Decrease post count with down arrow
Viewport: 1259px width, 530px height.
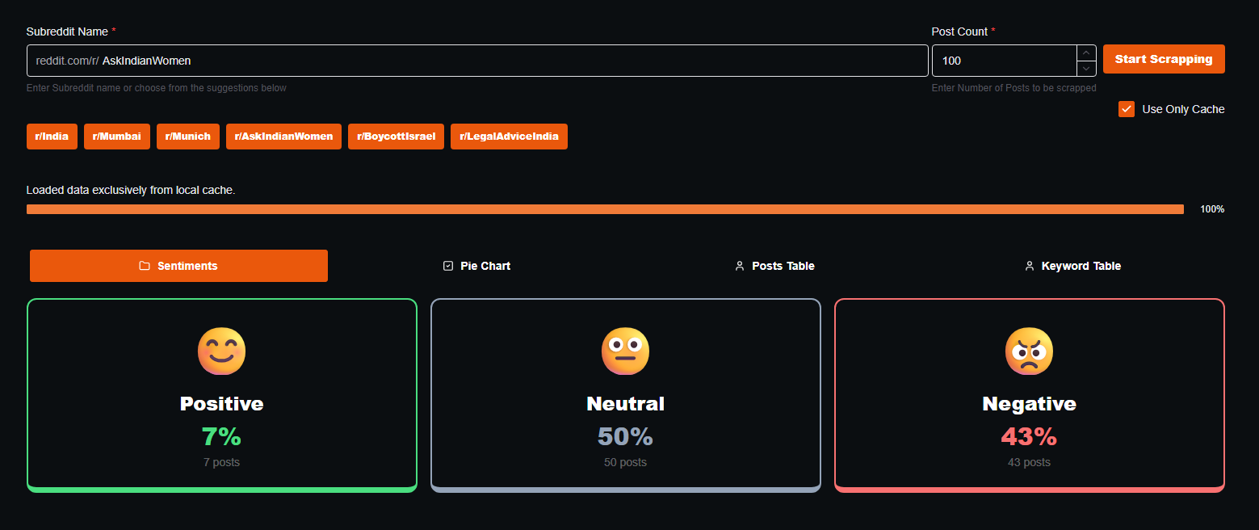tap(1086, 69)
